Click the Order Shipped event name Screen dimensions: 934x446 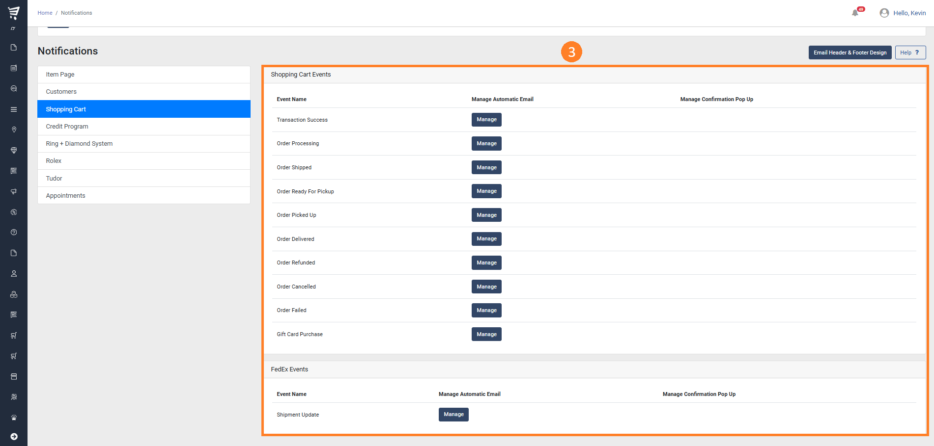point(294,167)
